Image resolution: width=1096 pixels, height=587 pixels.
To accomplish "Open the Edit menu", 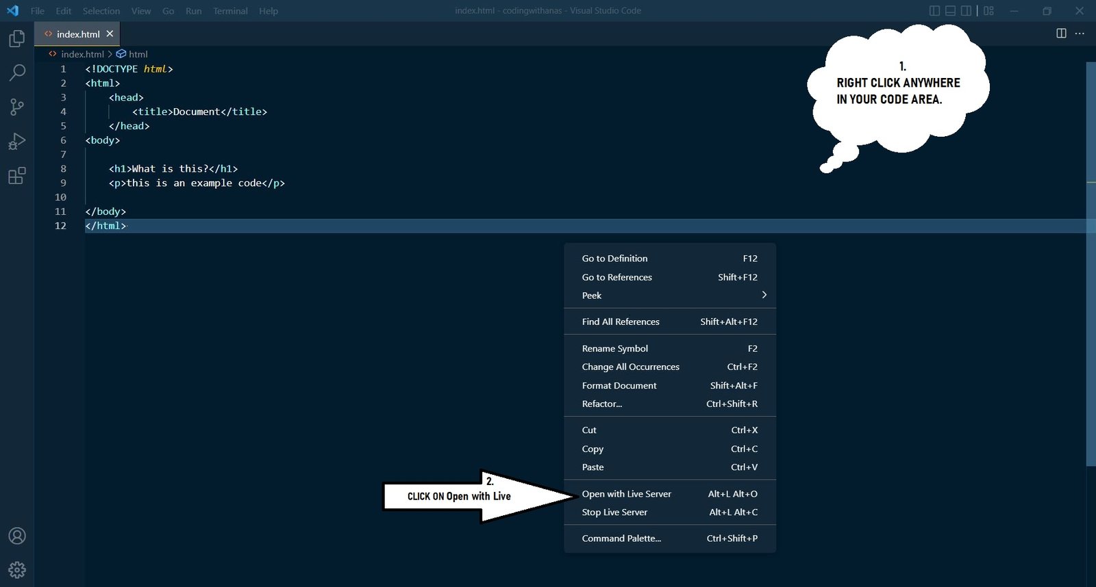I will point(64,11).
